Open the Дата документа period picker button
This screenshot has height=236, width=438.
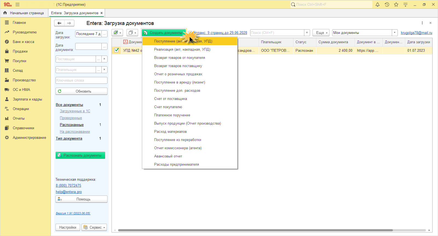(104, 47)
